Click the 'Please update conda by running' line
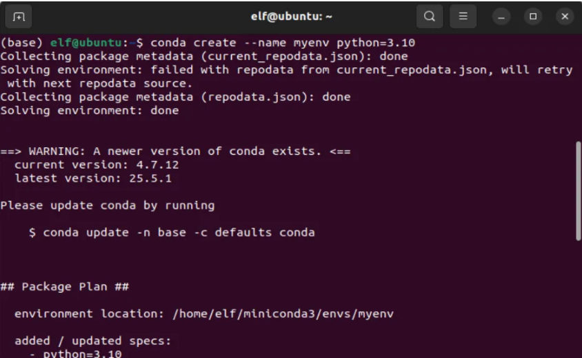The image size is (582, 358). 108,205
